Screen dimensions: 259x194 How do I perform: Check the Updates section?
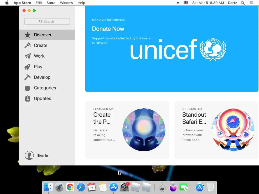pos(47,99)
